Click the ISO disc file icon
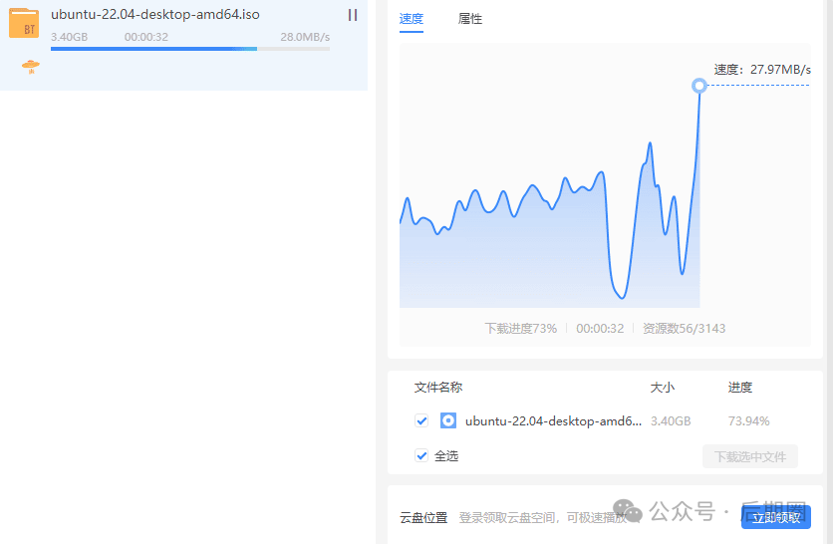This screenshot has height=544, width=833. 447,420
